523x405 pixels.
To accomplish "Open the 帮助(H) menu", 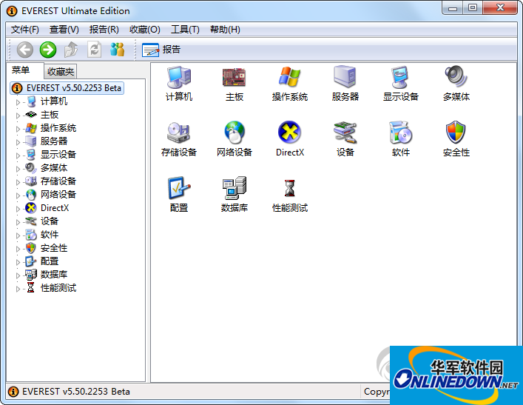I will click(225, 30).
